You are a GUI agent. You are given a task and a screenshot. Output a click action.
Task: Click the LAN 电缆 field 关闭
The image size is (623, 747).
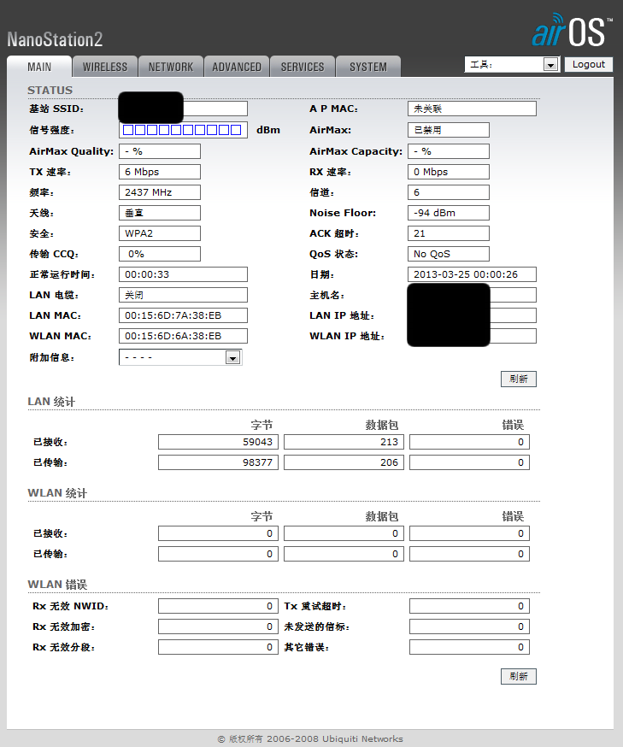tap(183, 295)
